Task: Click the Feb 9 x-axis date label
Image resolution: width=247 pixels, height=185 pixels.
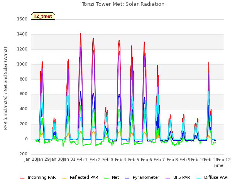Action: coord(185,160)
